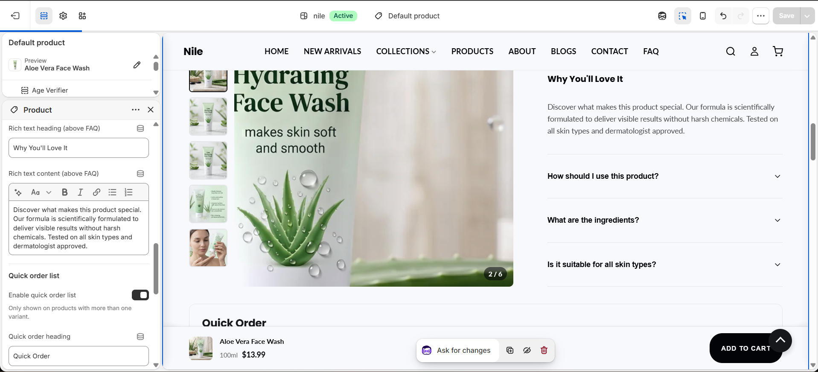Open text style Aa dropdown
Image resolution: width=818 pixels, height=372 pixels.
pyautogui.click(x=41, y=192)
